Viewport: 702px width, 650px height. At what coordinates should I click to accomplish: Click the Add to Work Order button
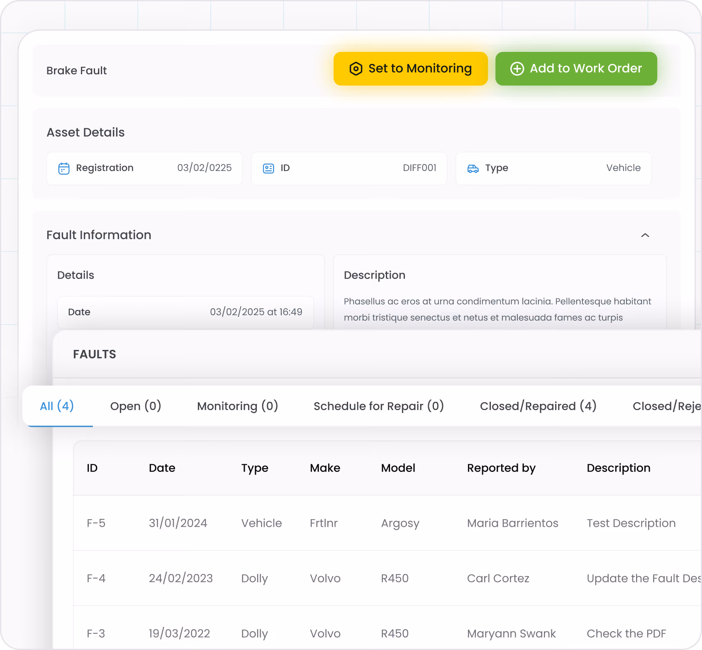(x=576, y=68)
